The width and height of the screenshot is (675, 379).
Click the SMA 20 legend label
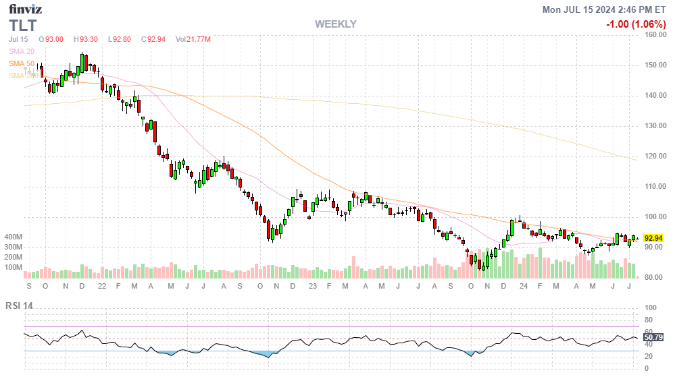tap(22, 51)
